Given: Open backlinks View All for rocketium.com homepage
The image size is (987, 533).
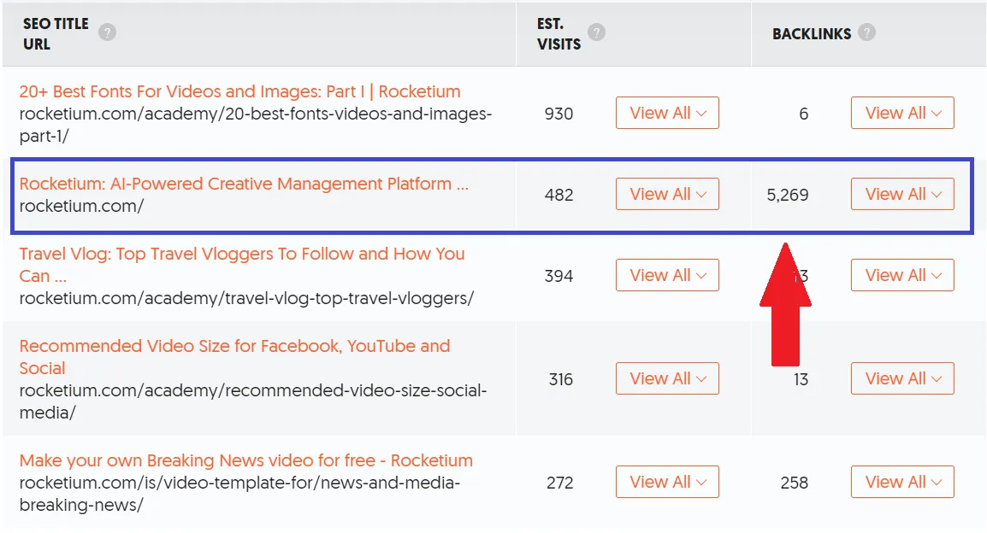Looking at the screenshot, I should [902, 194].
